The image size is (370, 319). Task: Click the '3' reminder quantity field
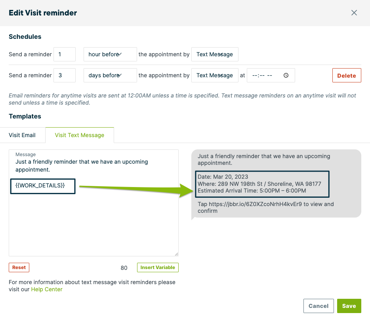click(x=64, y=75)
